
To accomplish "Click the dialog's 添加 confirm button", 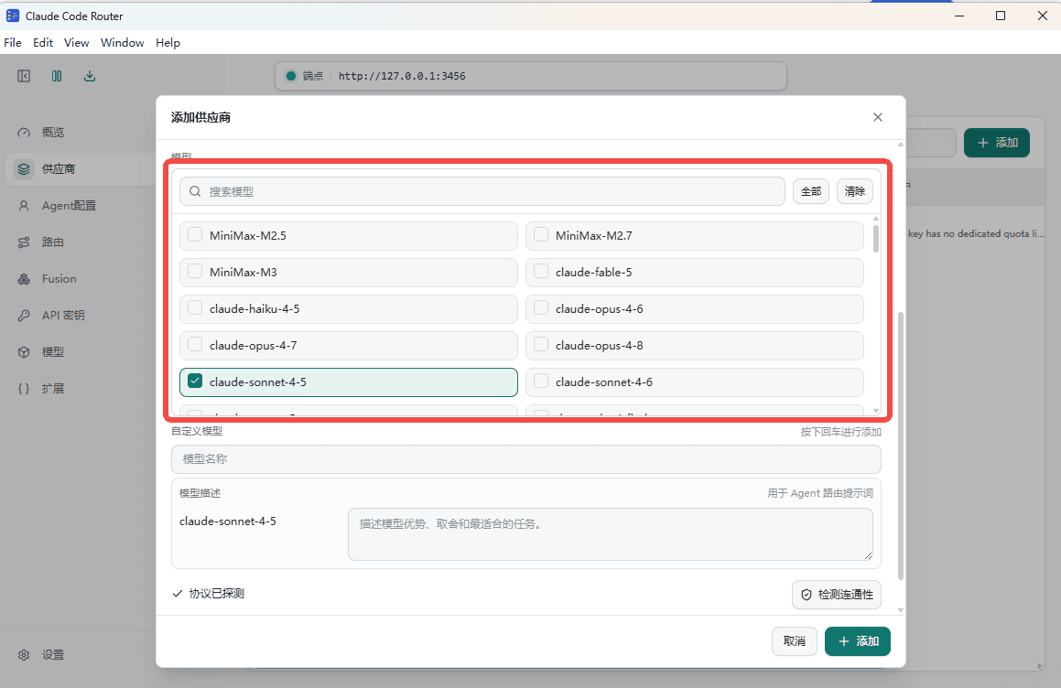I will (x=858, y=641).
